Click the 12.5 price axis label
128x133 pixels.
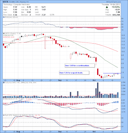[x=123, y=35]
